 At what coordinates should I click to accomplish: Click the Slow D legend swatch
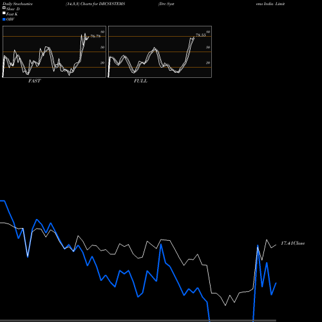pos(4,8)
